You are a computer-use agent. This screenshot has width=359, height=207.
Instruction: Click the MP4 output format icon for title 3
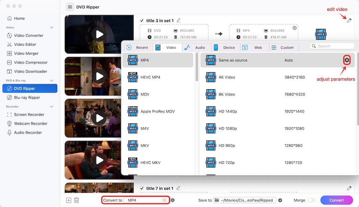point(321,34)
